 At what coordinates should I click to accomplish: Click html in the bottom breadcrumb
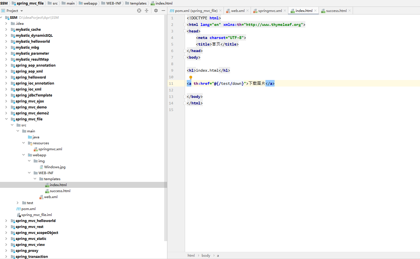191,256
